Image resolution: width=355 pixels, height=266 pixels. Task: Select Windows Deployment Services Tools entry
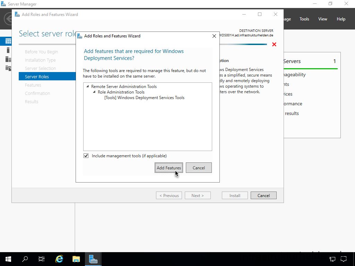tap(144, 97)
